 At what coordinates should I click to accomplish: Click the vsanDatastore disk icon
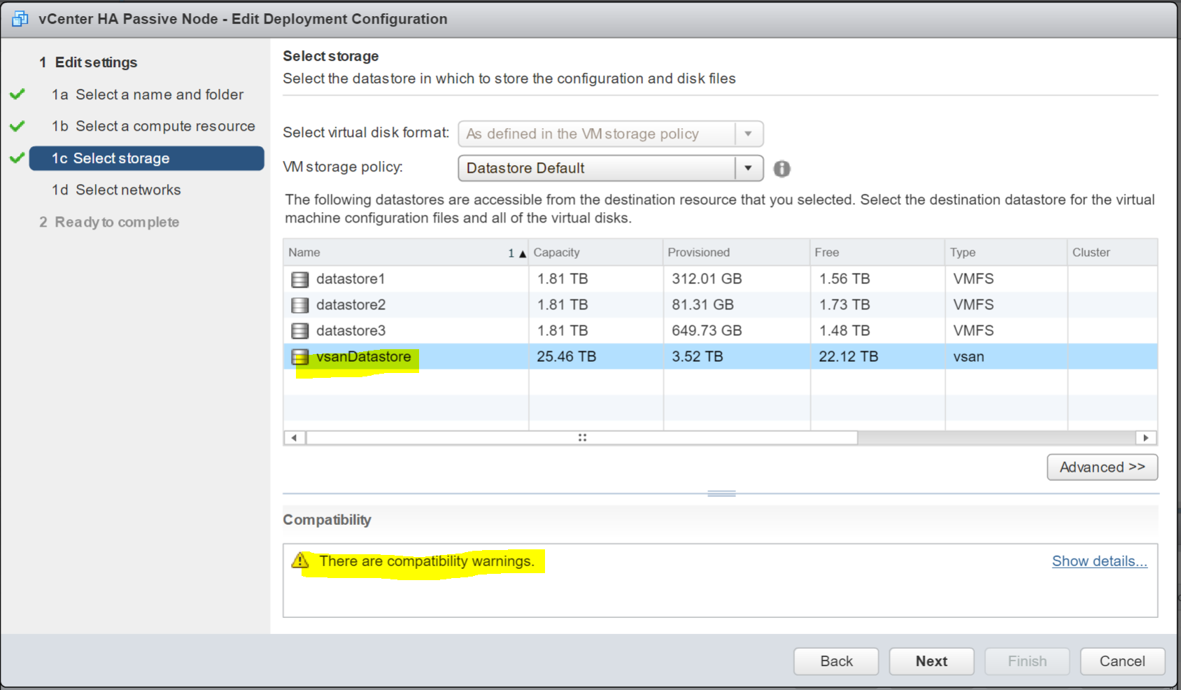click(300, 357)
